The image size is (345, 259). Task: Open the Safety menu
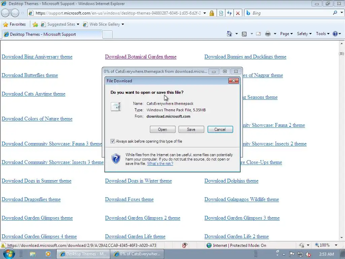click(304, 34)
